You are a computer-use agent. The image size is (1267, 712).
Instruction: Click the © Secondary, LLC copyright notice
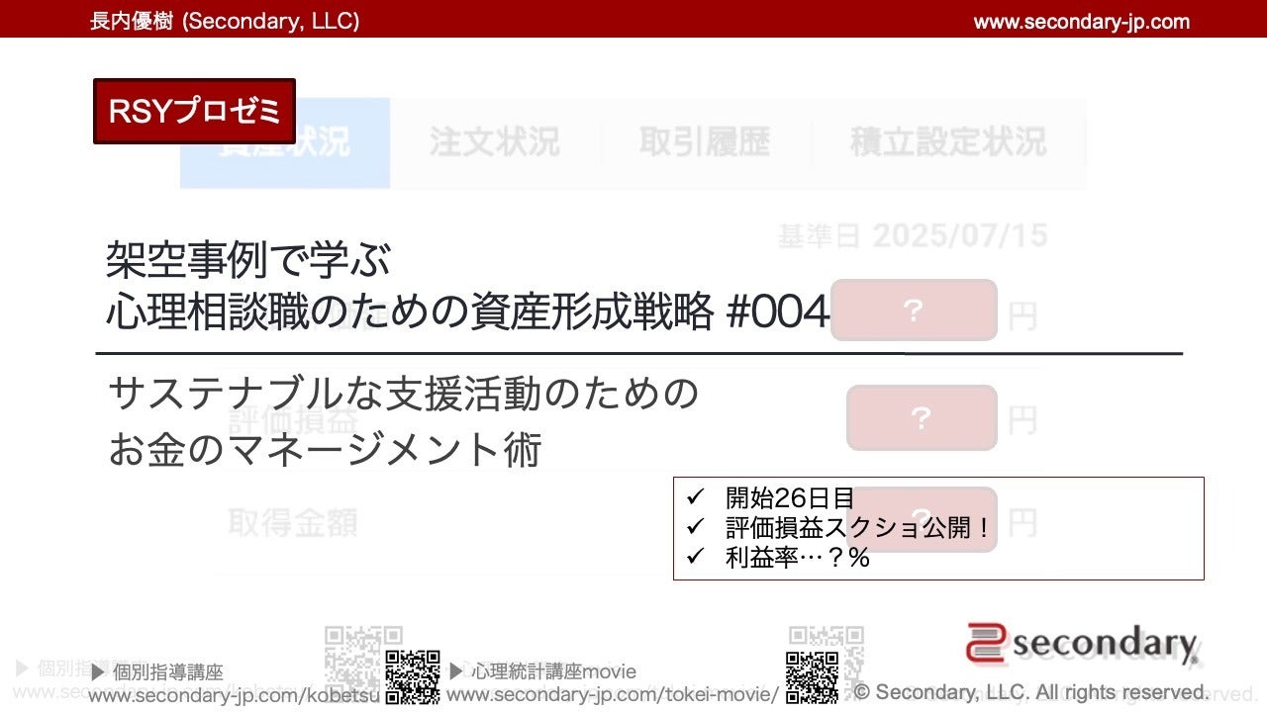pos(1031,692)
